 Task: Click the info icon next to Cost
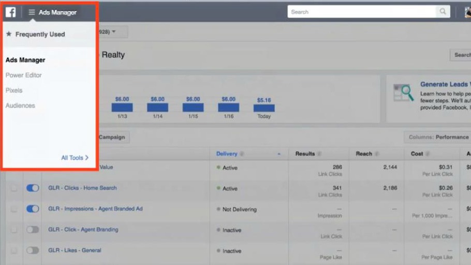pyautogui.click(x=428, y=154)
